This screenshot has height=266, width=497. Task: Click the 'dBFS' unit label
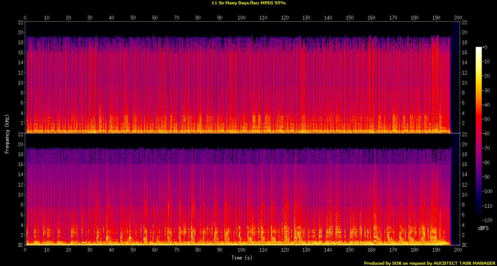tap(483, 228)
